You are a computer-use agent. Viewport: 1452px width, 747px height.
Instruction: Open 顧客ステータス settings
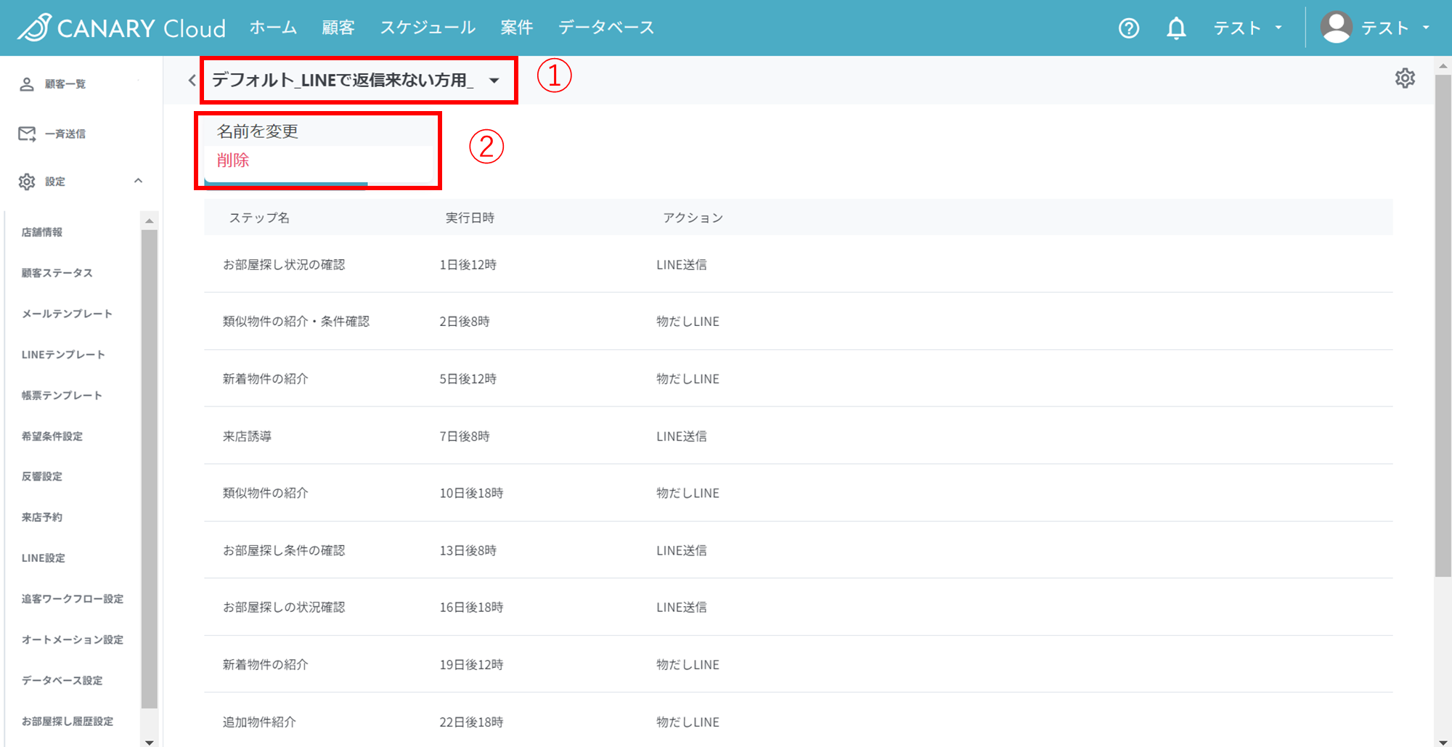coord(57,273)
